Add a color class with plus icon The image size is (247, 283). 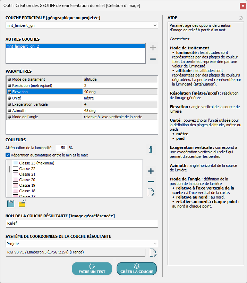click(151, 171)
